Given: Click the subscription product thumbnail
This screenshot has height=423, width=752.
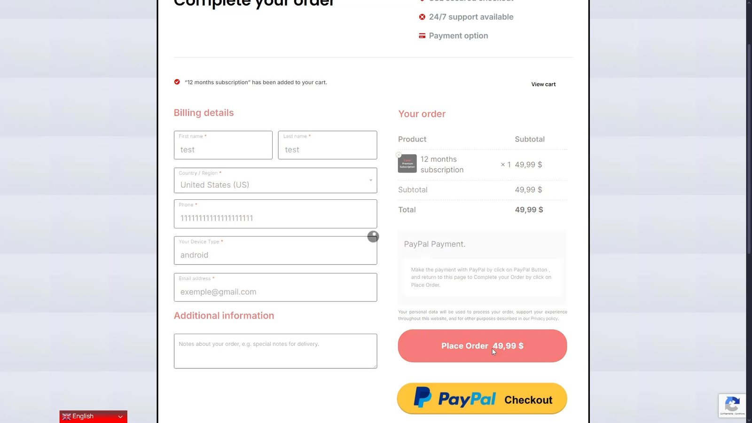Looking at the screenshot, I should [407, 164].
